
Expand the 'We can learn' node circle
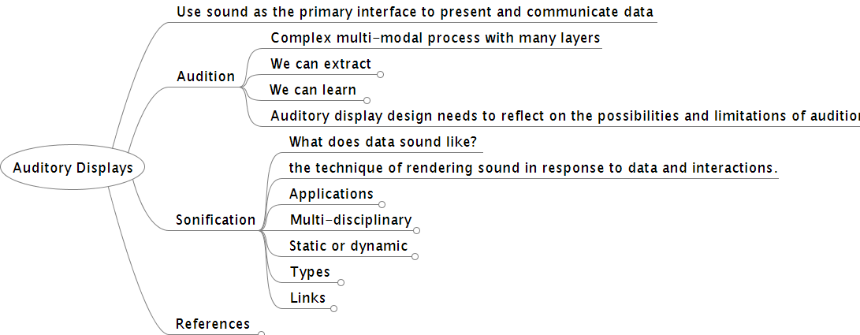coord(367,100)
